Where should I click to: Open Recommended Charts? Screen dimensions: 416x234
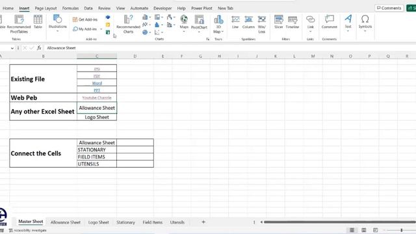128,24
